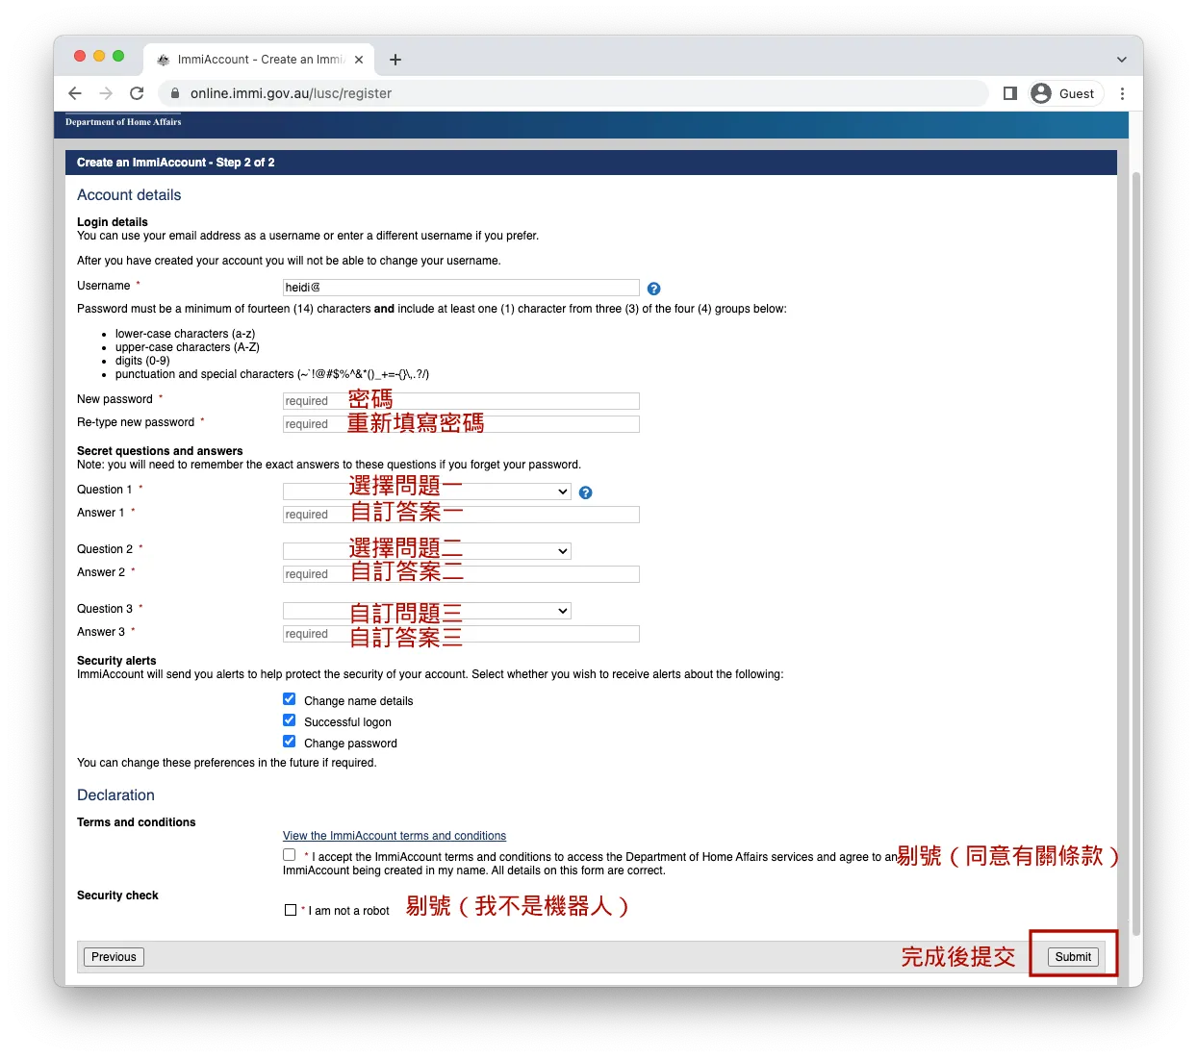Click the browser forward arrow
The width and height of the screenshot is (1197, 1059).
tap(106, 93)
